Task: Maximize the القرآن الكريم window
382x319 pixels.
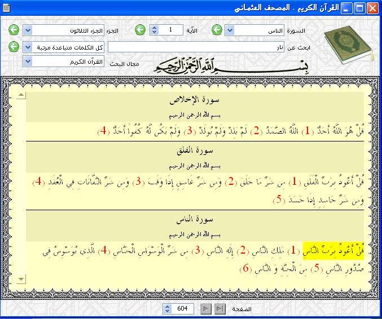Action: click(359, 8)
